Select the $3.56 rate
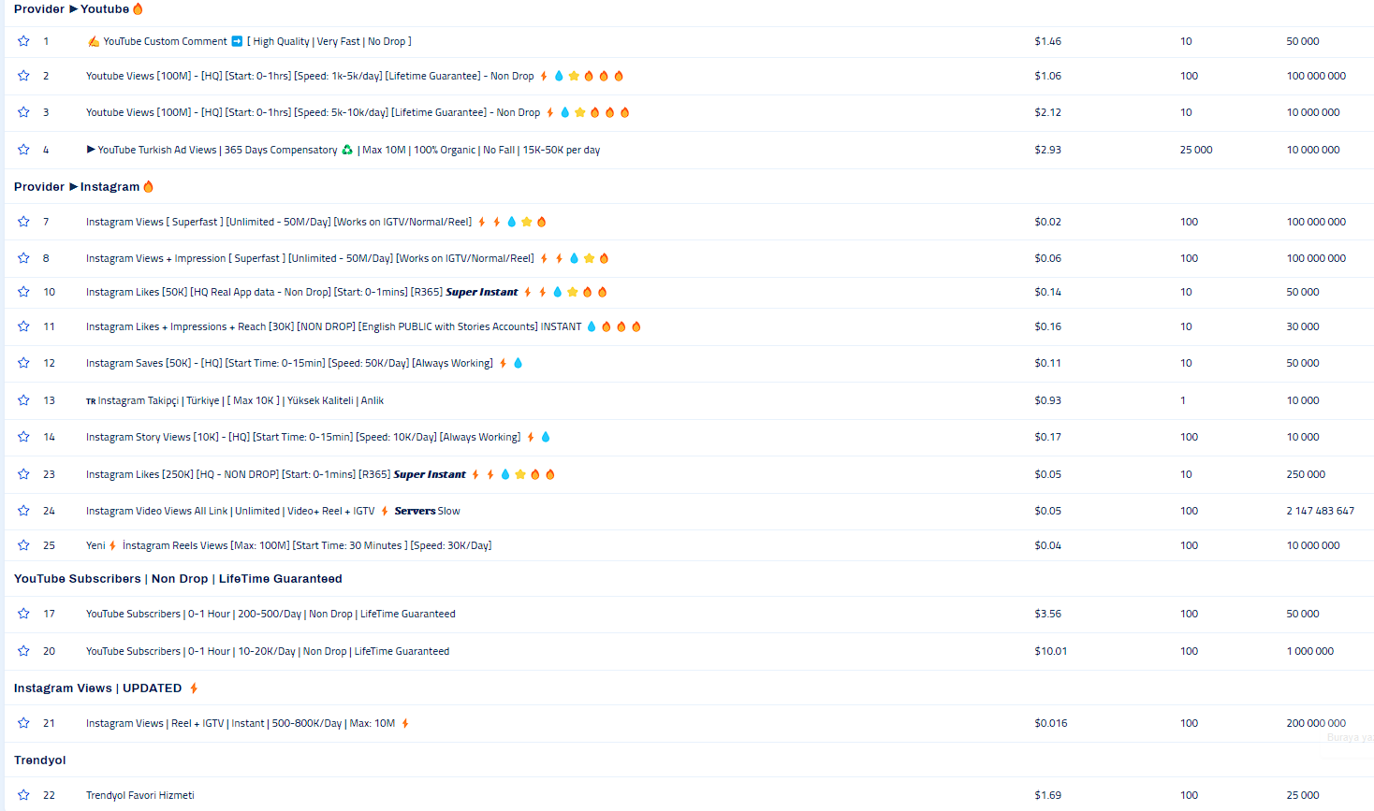Image resolution: width=1374 pixels, height=811 pixels. (1048, 614)
